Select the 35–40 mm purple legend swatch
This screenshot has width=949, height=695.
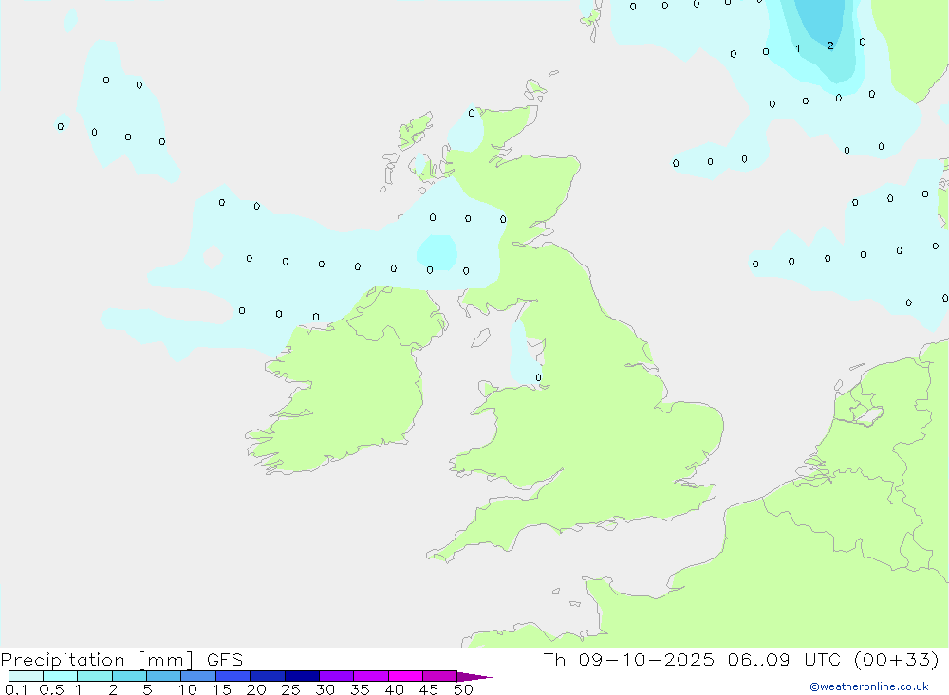tap(371, 676)
